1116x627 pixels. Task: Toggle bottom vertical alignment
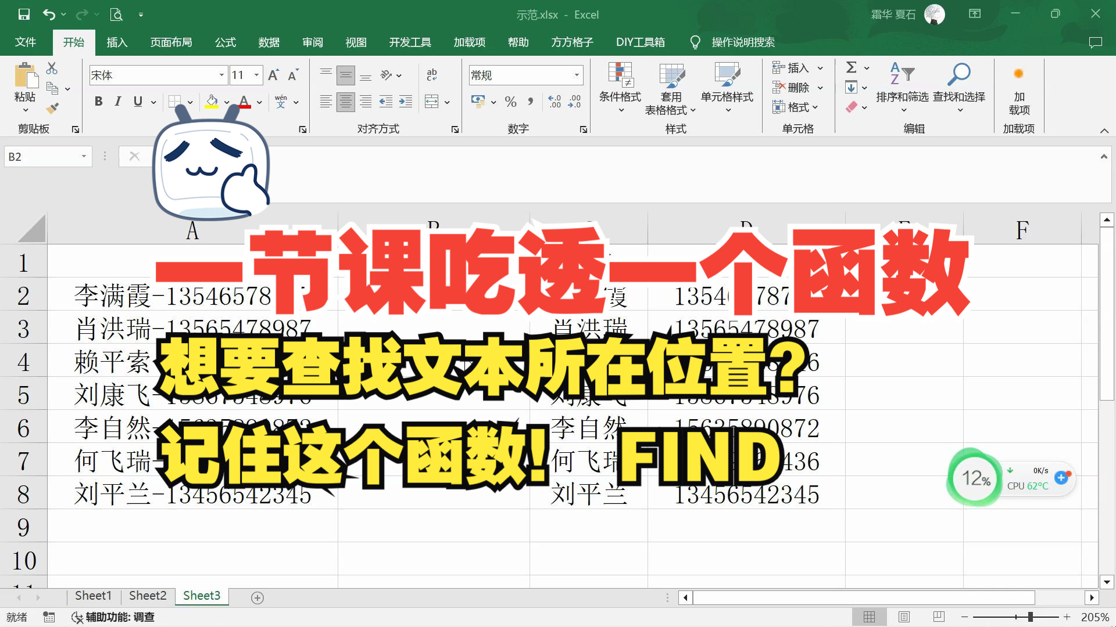click(x=366, y=75)
